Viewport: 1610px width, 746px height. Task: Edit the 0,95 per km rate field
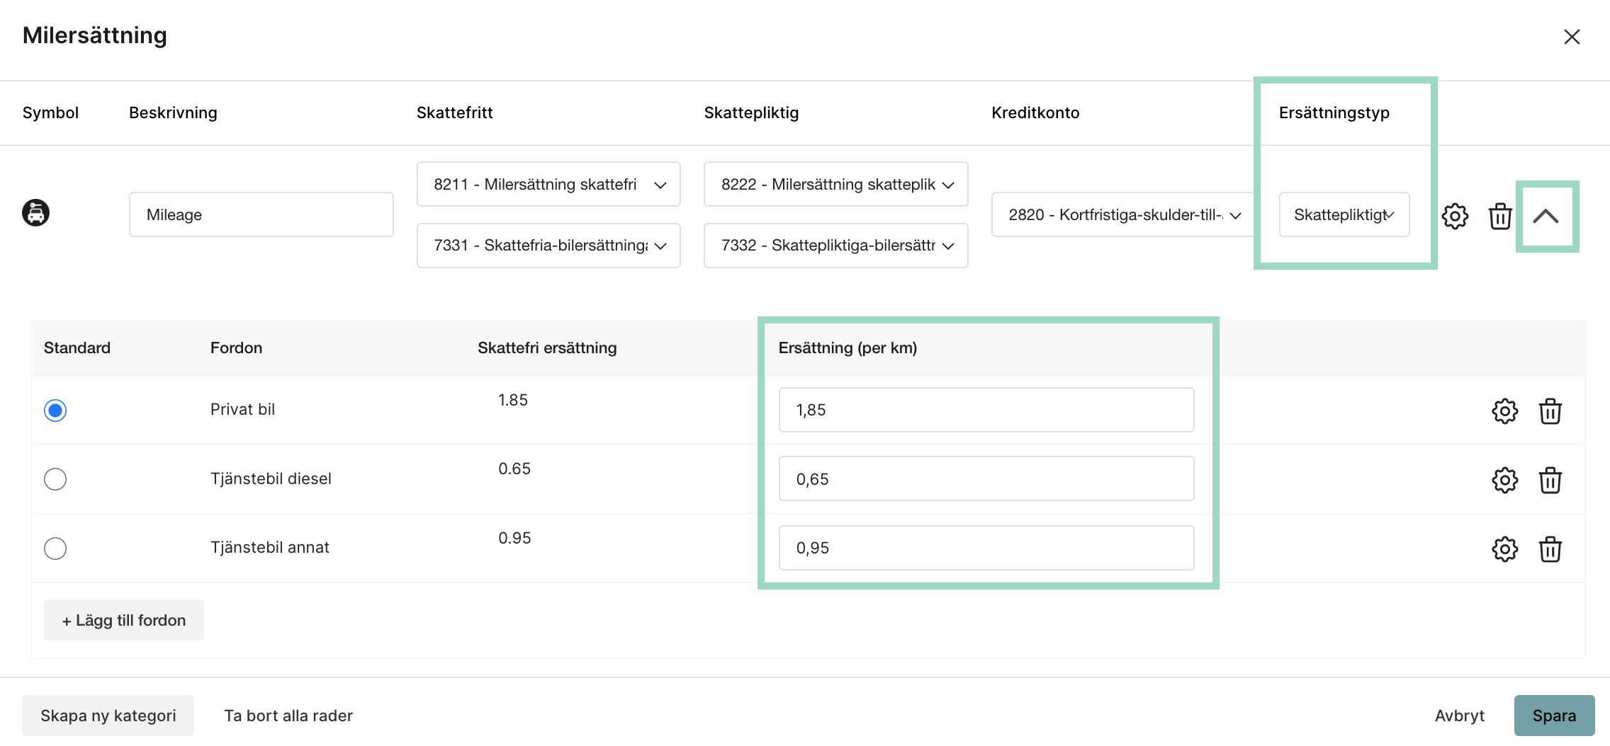(986, 548)
